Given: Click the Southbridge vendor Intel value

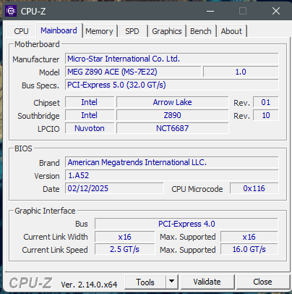Looking at the screenshot, I should pos(90,115).
